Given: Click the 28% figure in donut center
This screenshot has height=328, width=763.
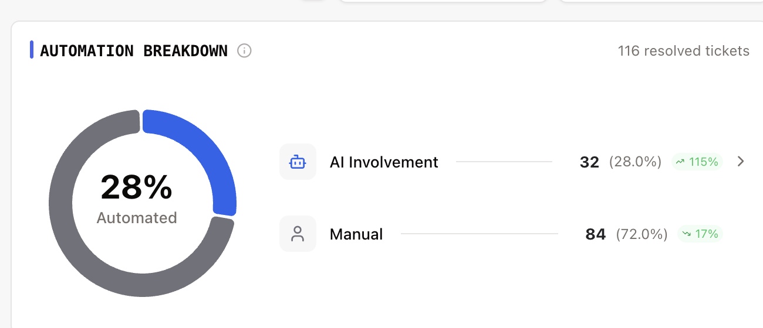Looking at the screenshot, I should (x=136, y=187).
